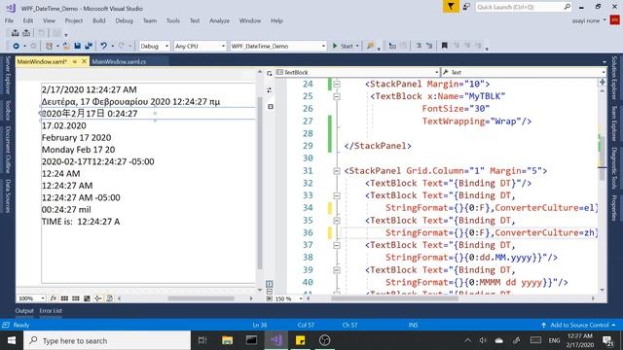Open the Analyze menu

coord(219,20)
